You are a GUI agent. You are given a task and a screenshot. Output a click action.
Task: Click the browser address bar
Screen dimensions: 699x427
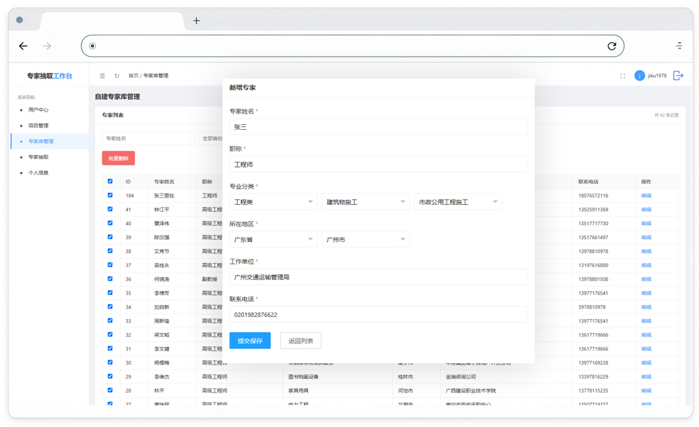pyautogui.click(x=352, y=46)
